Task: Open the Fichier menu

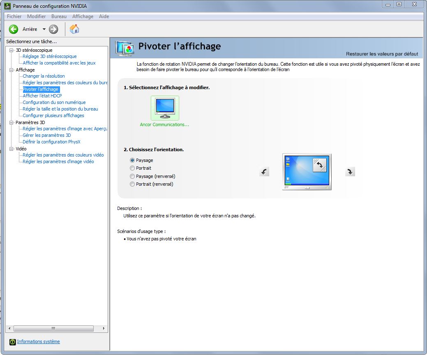Action: pyautogui.click(x=14, y=16)
